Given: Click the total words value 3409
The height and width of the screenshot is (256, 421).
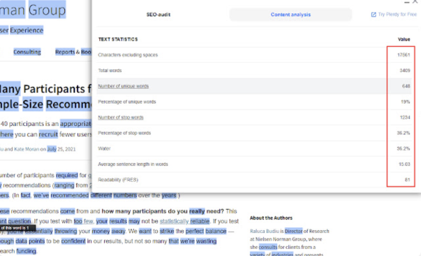Looking at the screenshot, I should pos(405,71).
